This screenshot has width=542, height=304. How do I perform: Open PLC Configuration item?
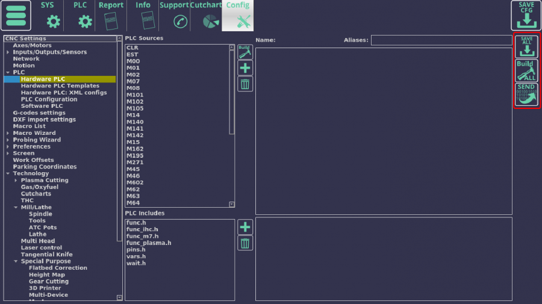49,99
